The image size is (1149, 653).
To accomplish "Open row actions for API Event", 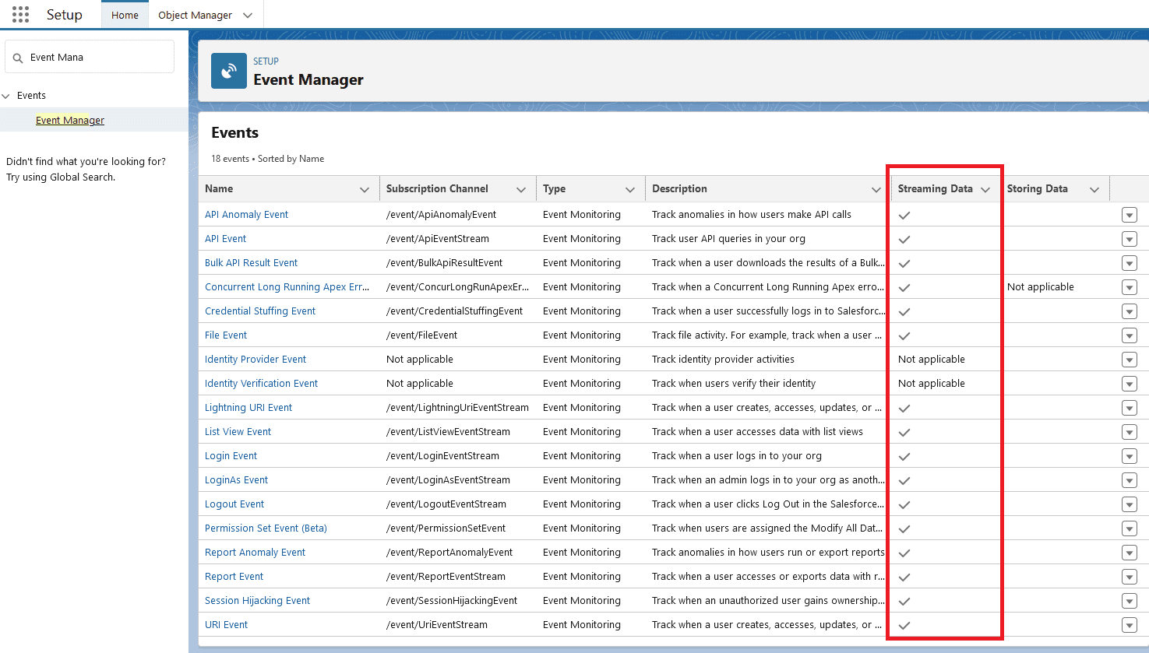I will [1130, 239].
